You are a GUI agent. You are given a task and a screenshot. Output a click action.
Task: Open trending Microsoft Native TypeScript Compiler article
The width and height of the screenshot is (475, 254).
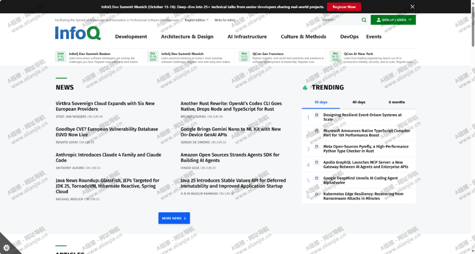(x=367, y=133)
